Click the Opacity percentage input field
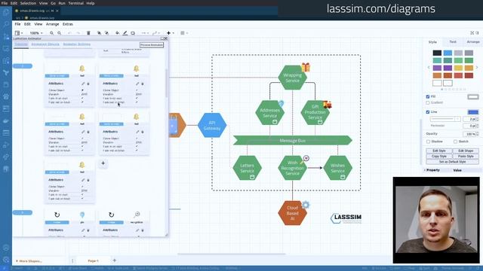Screen dimensions: 483x271 click(x=469, y=134)
